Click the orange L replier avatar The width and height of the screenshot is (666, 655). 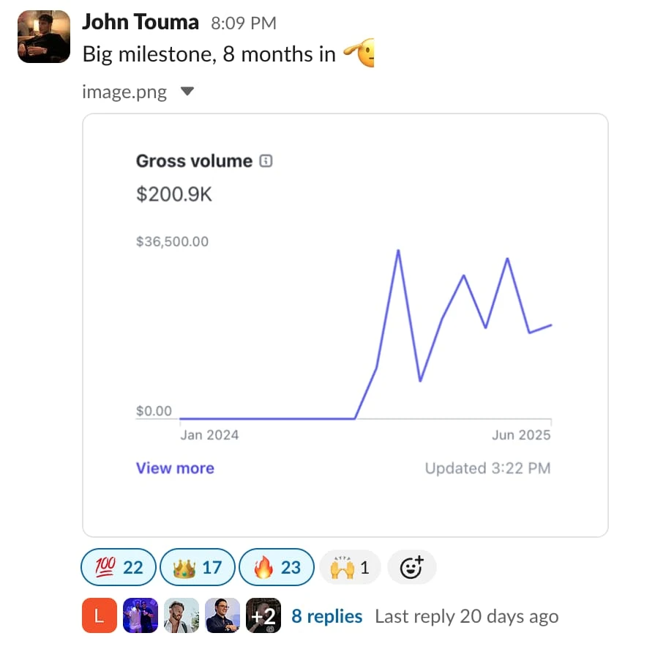click(x=100, y=616)
